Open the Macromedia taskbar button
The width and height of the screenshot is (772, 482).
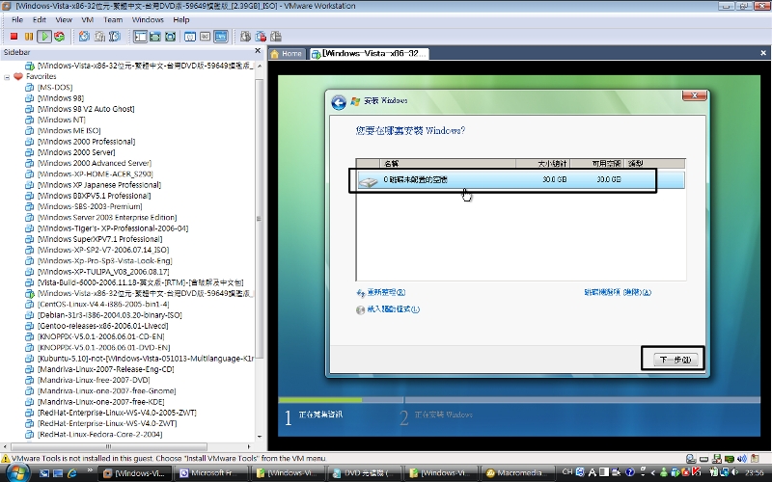[x=518, y=473]
